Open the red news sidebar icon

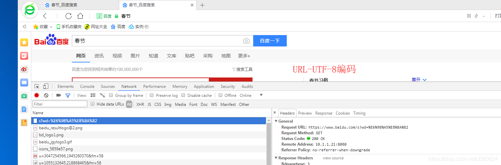pyautogui.click(x=24, y=56)
